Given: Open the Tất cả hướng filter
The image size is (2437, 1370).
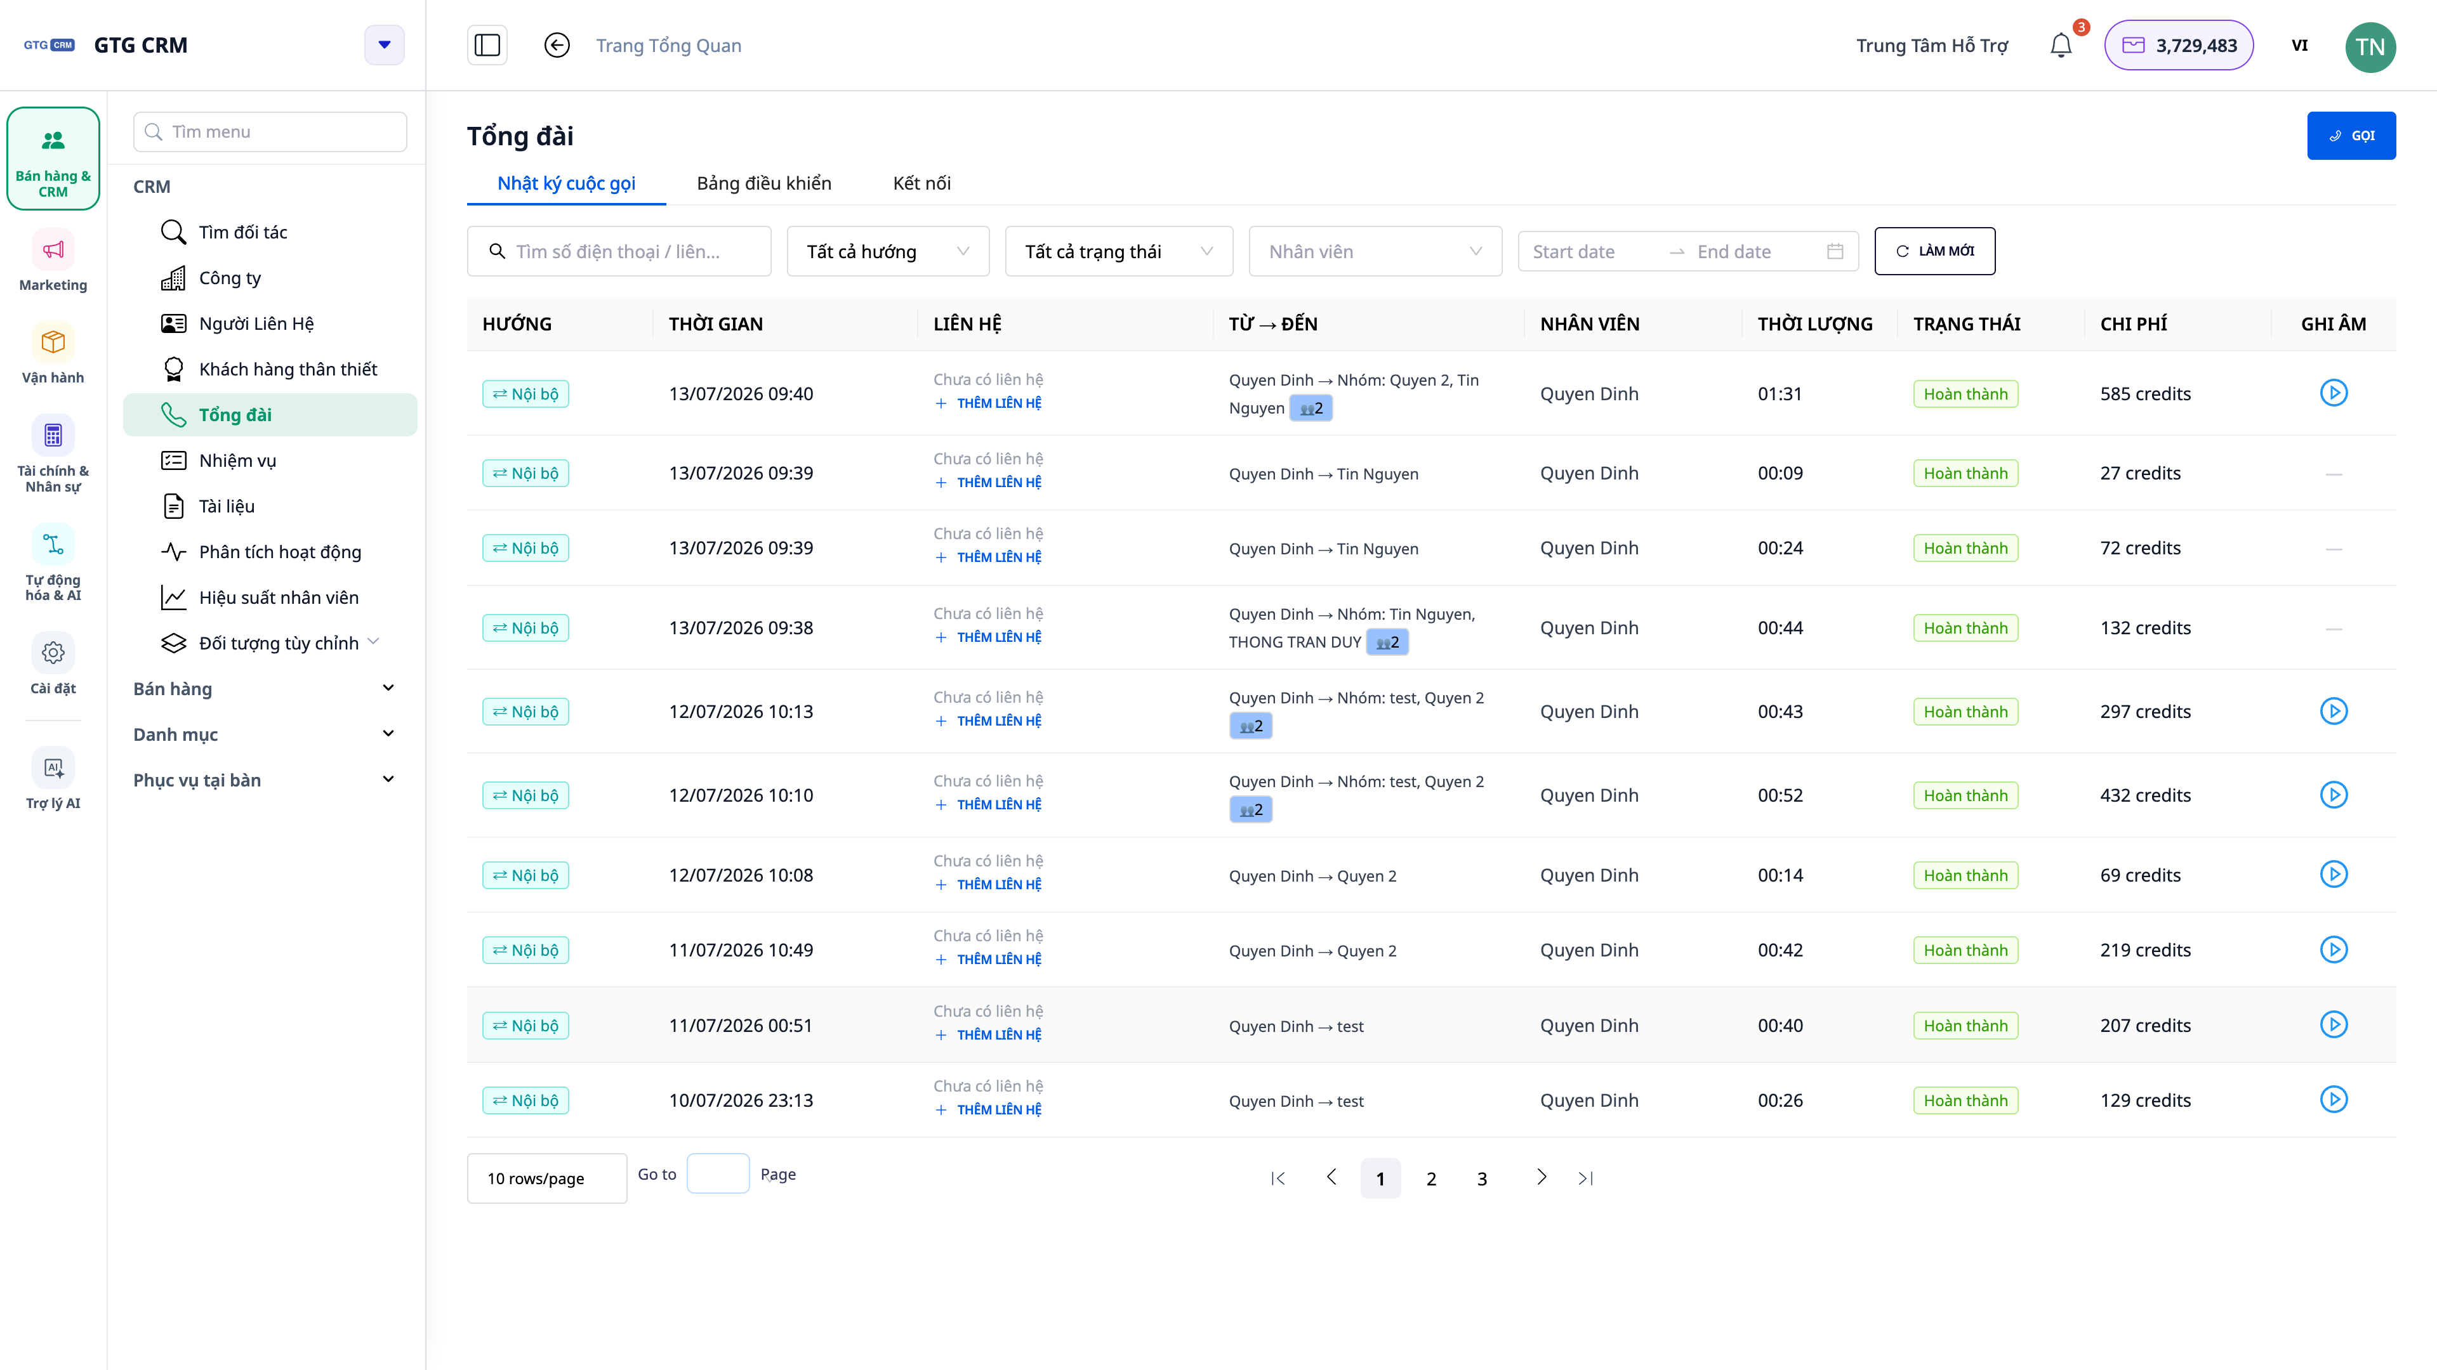Looking at the screenshot, I should (888, 252).
